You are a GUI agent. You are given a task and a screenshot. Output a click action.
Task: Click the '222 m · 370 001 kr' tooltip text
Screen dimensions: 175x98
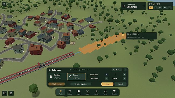(133, 34)
